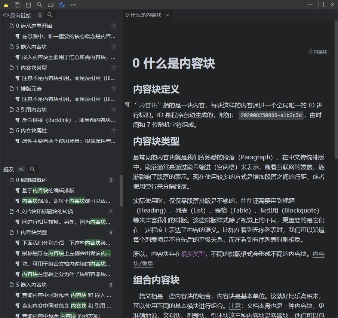Click the search icon next to 提及
Image resolution: width=338 pixels, height=318 pixels.
click(x=33, y=169)
